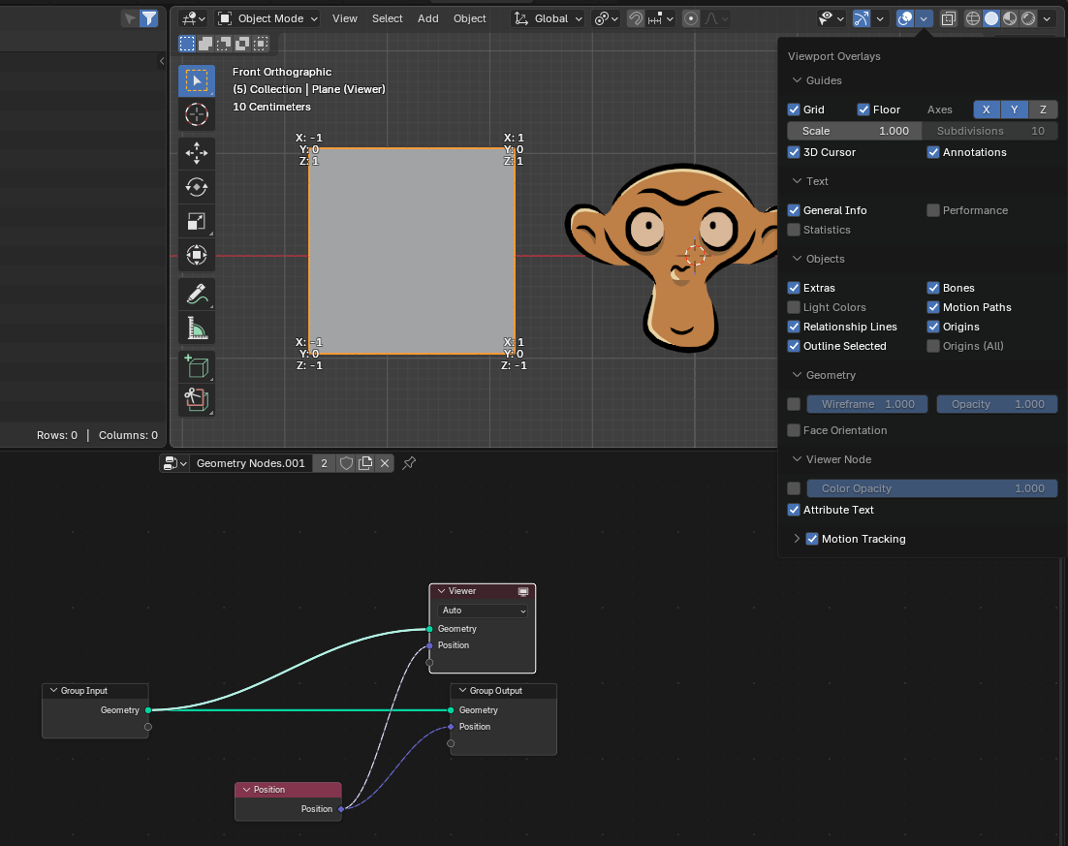Image resolution: width=1068 pixels, height=846 pixels.
Task: Uncheck the Floor overlay
Action: click(864, 110)
